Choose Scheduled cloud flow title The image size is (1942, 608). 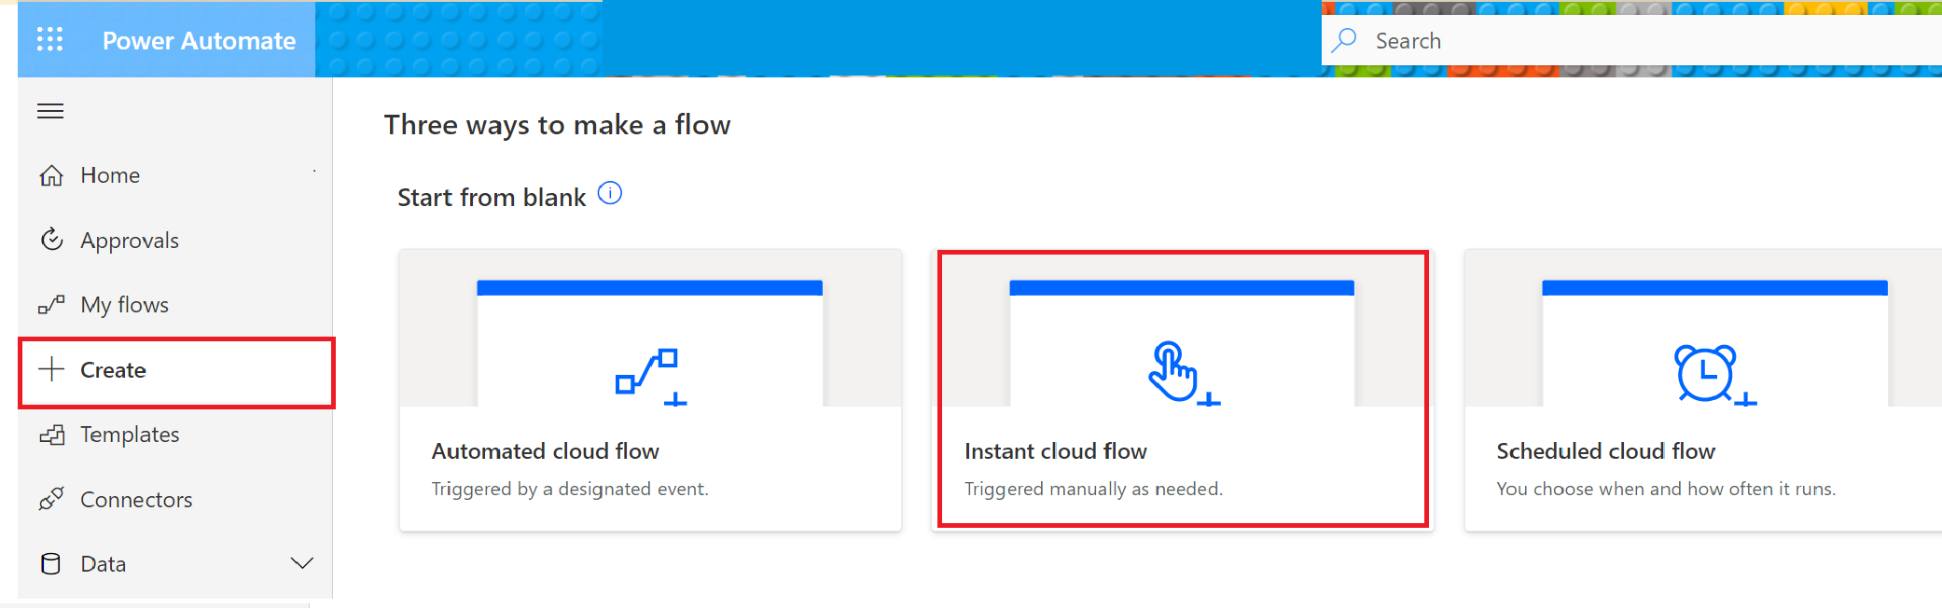1606,451
